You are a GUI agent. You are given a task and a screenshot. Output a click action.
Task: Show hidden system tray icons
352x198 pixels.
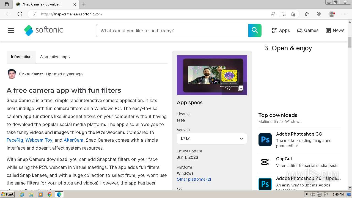click(307, 194)
